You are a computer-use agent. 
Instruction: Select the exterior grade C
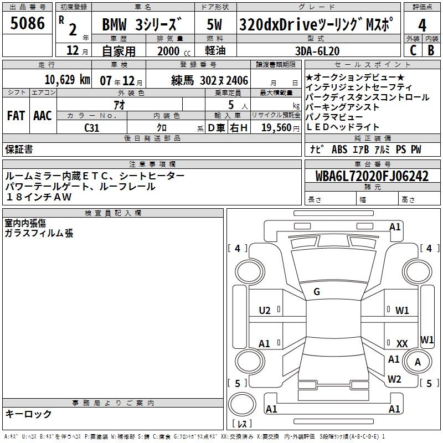coord(413,50)
